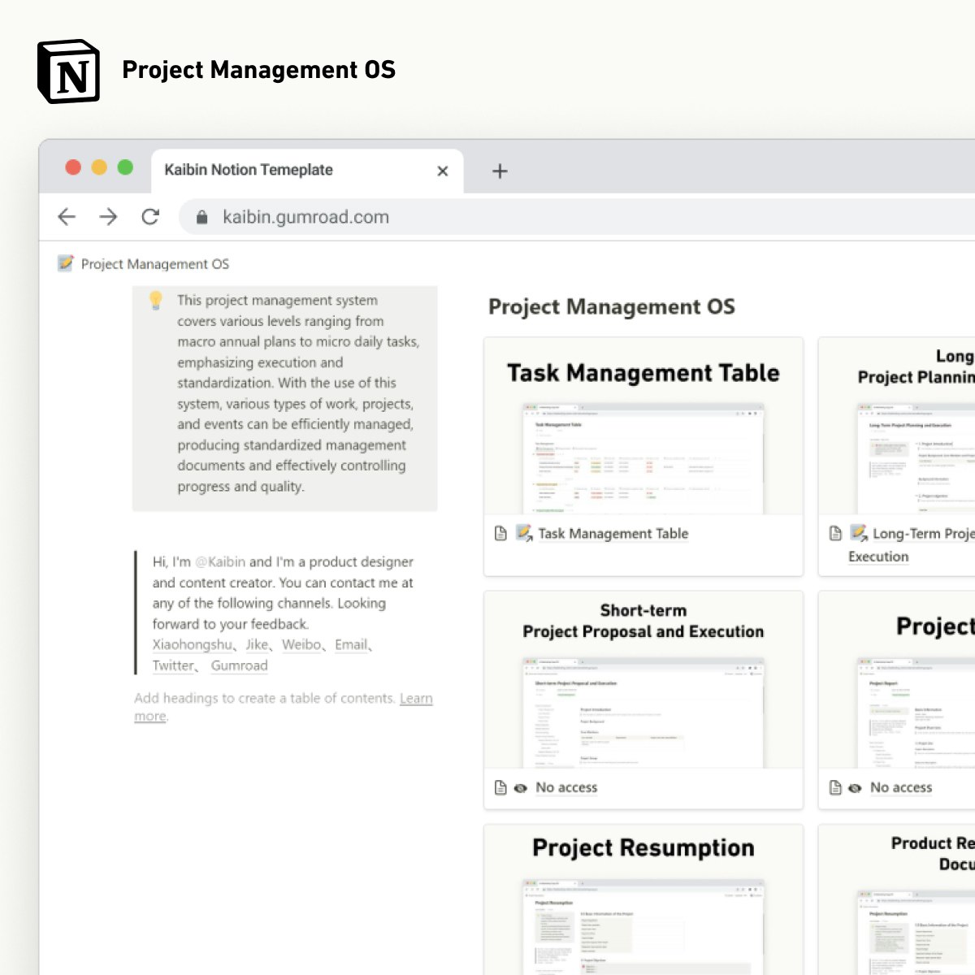This screenshot has width=975, height=975.
Task: Open the Xiaohongshu contact link
Action: pos(192,644)
